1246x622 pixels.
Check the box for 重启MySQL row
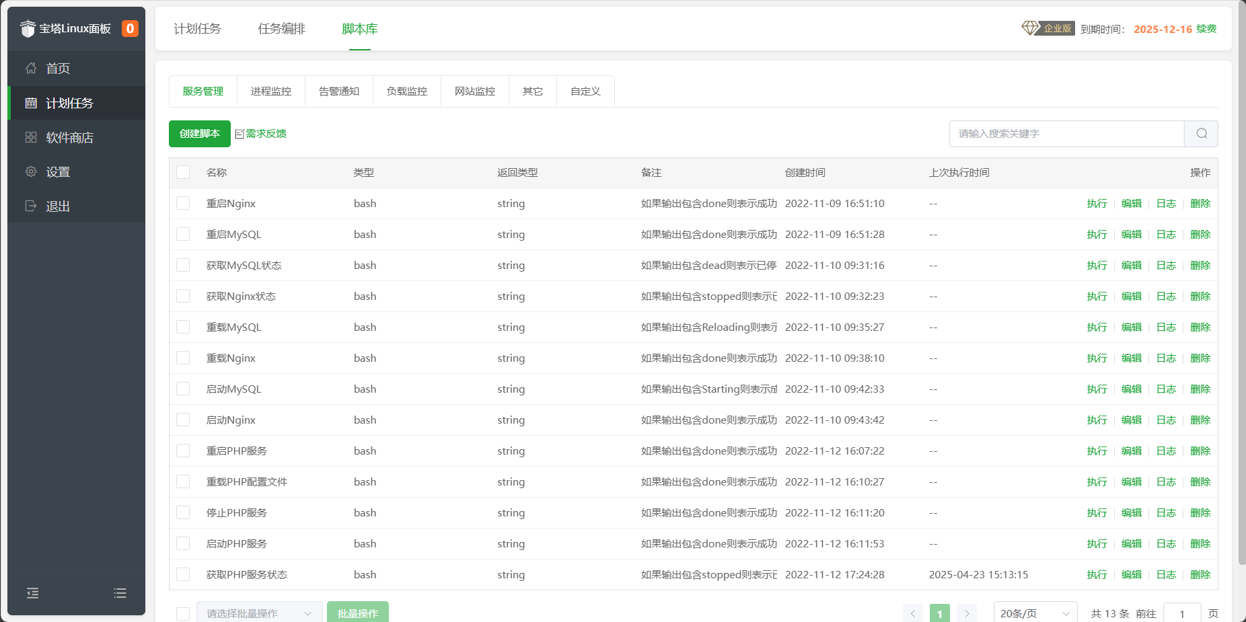coord(183,234)
